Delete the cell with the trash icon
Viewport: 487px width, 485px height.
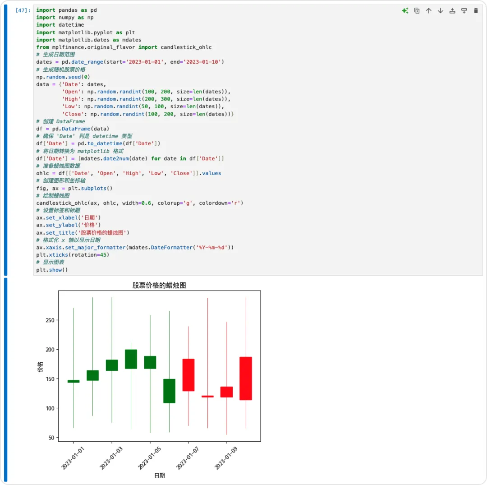pyautogui.click(x=476, y=11)
